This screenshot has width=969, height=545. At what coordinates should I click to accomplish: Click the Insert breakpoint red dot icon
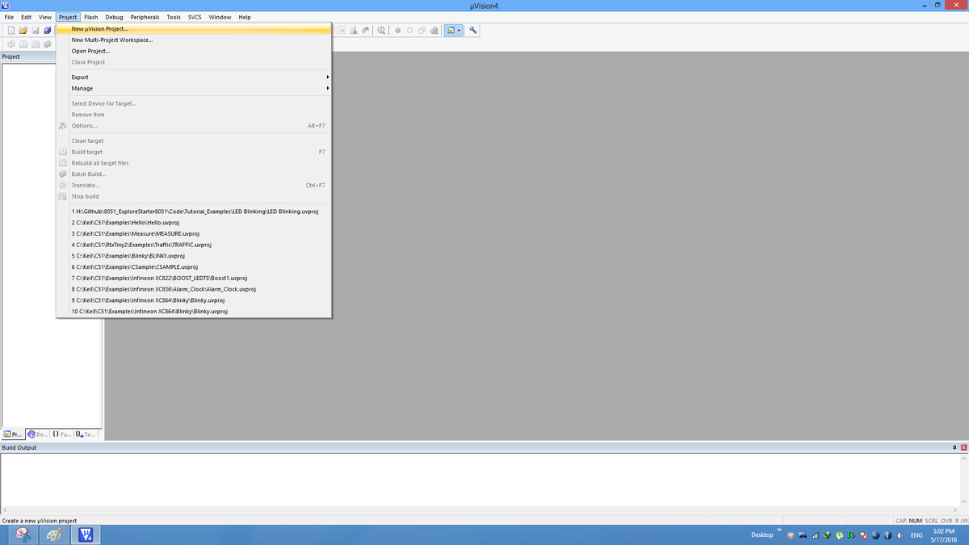(398, 31)
